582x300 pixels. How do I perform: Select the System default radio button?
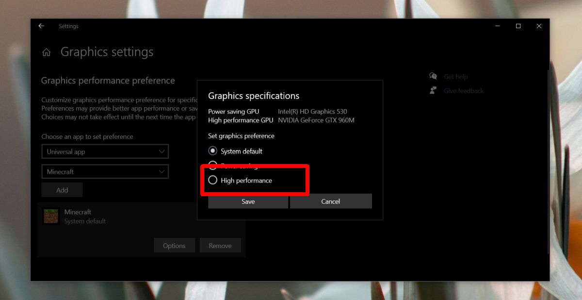point(212,150)
